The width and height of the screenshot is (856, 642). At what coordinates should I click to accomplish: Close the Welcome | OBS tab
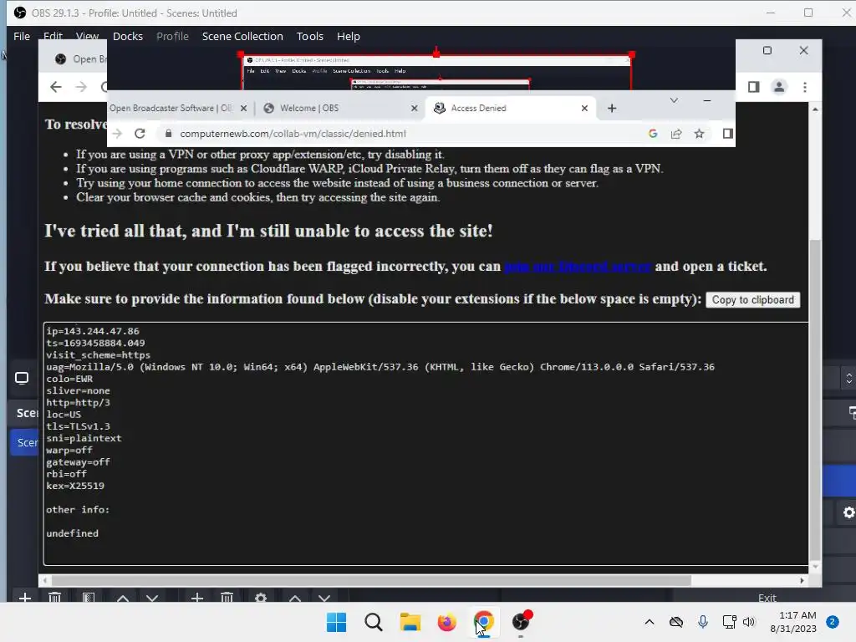415,108
